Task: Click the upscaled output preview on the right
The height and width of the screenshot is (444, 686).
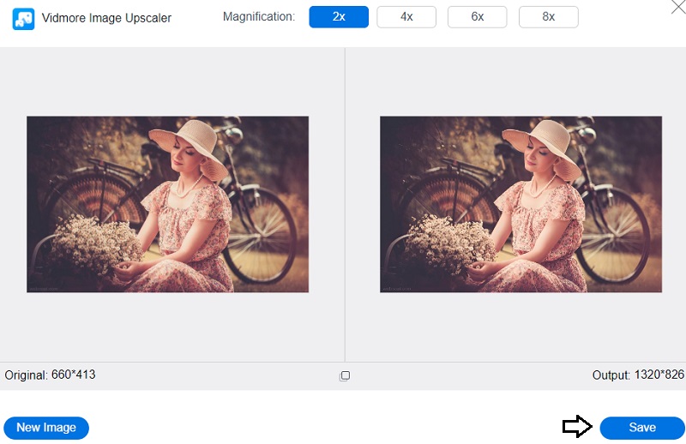Action: click(521, 204)
